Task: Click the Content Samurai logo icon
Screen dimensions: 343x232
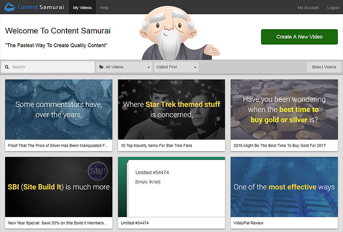Action: [x=9, y=7]
